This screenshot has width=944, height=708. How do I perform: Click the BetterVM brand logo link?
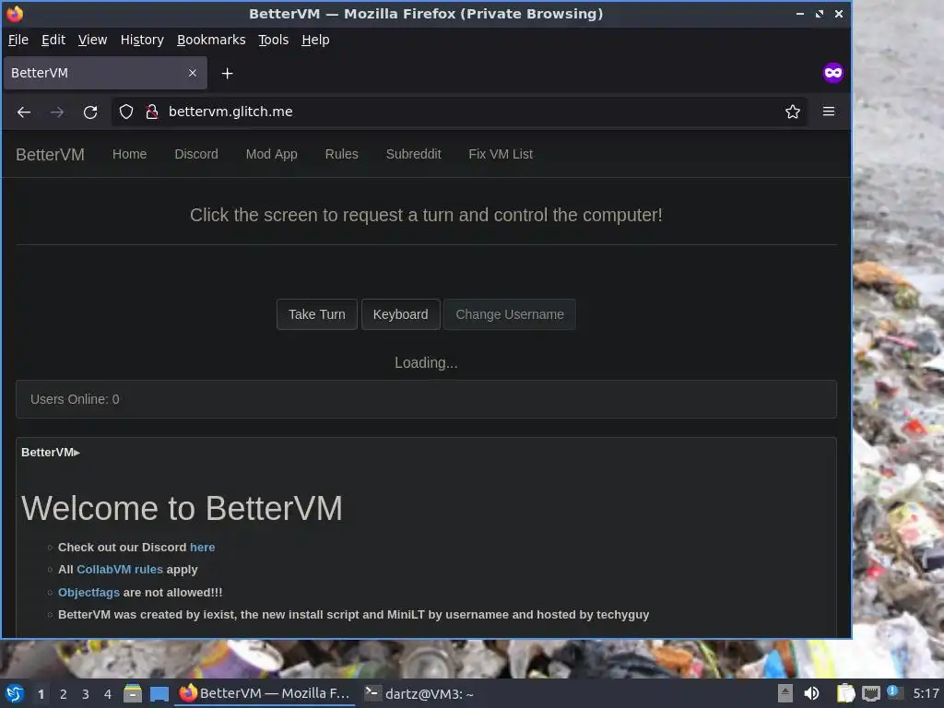click(x=50, y=155)
